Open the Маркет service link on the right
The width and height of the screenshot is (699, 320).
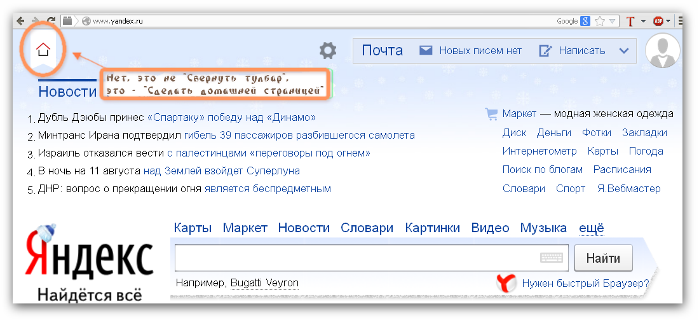pyautogui.click(x=519, y=114)
